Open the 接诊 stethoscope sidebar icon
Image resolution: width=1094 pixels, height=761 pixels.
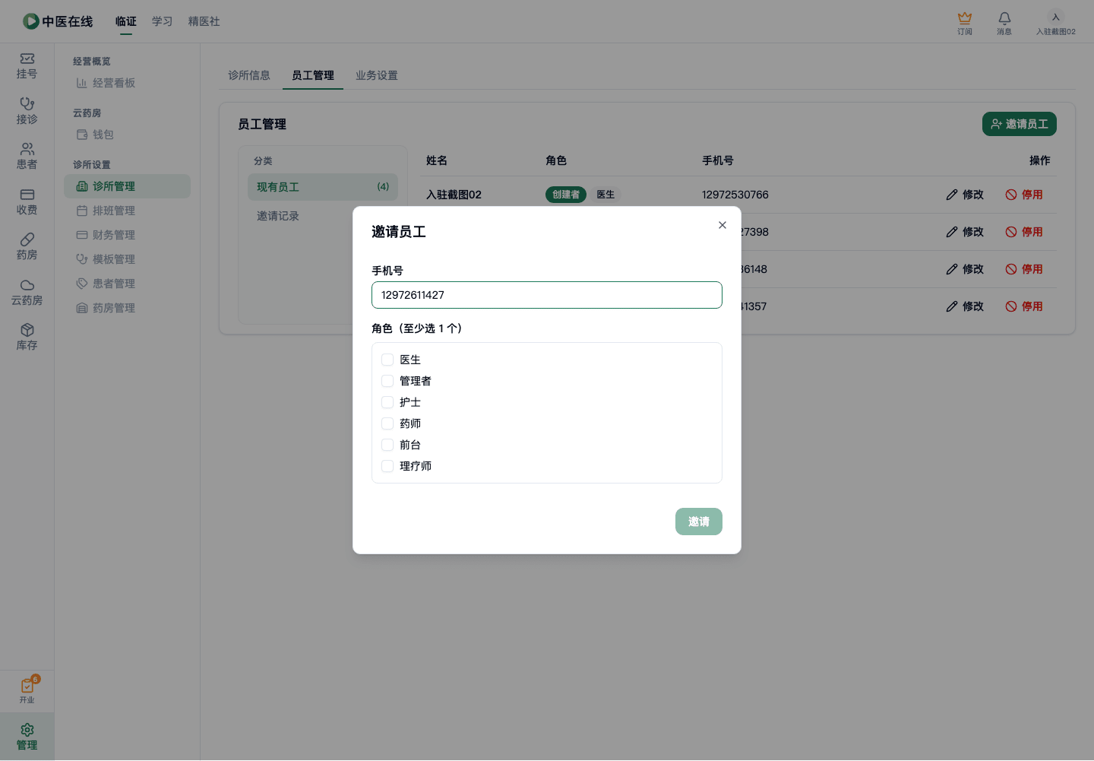[27, 111]
